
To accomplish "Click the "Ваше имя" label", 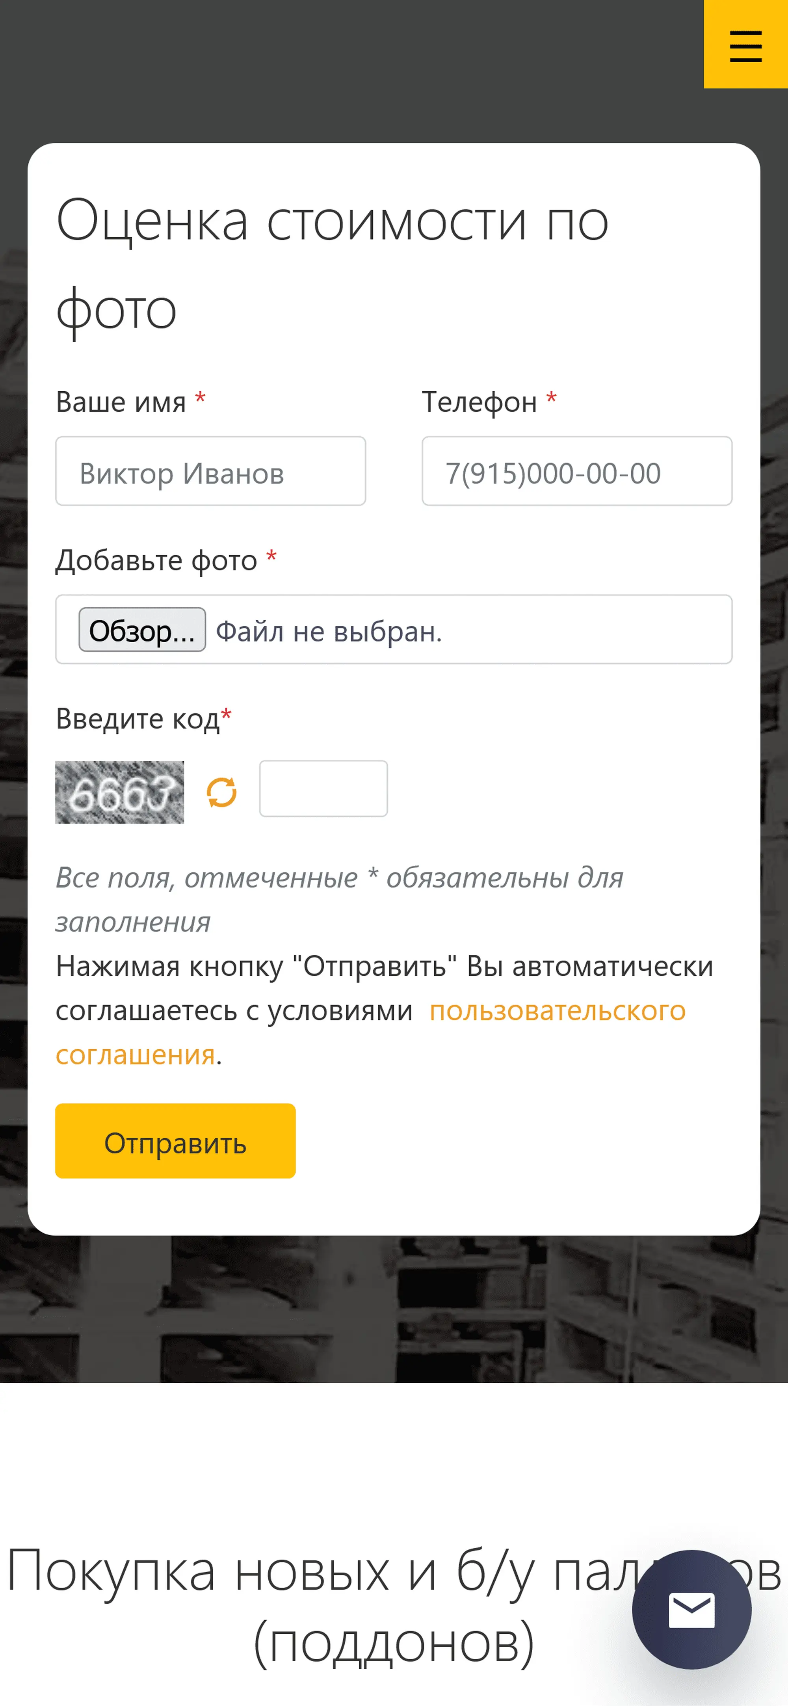I will click(121, 402).
